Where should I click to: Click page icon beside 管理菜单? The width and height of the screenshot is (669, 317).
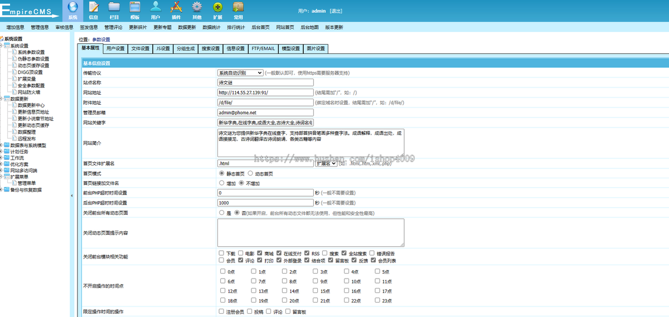[x=14, y=183]
